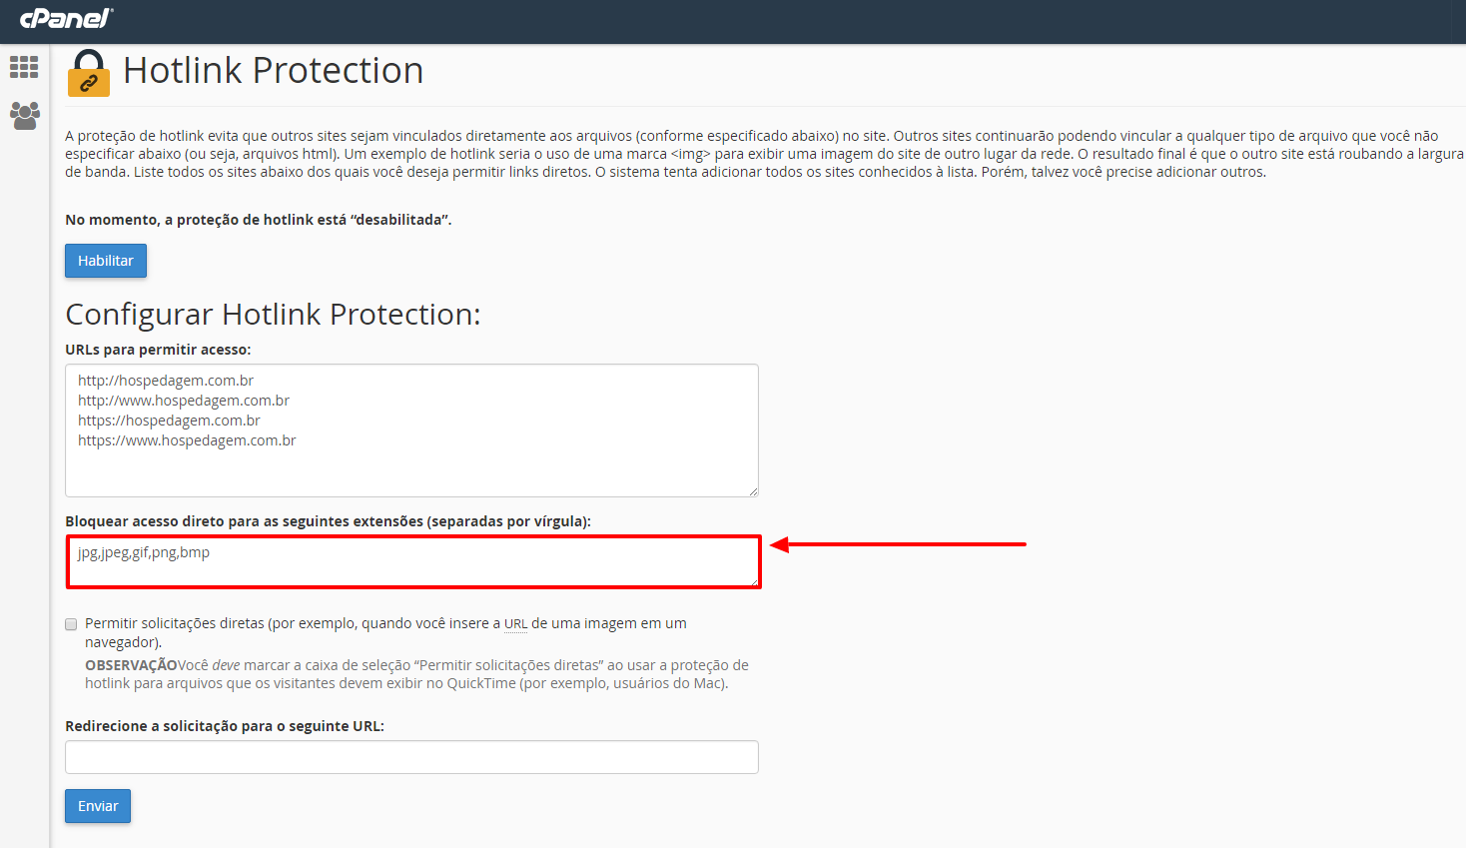The height and width of the screenshot is (848, 1466).
Task: Click the 'Permitir solicitações diretas' label text
Action: [x=175, y=623]
